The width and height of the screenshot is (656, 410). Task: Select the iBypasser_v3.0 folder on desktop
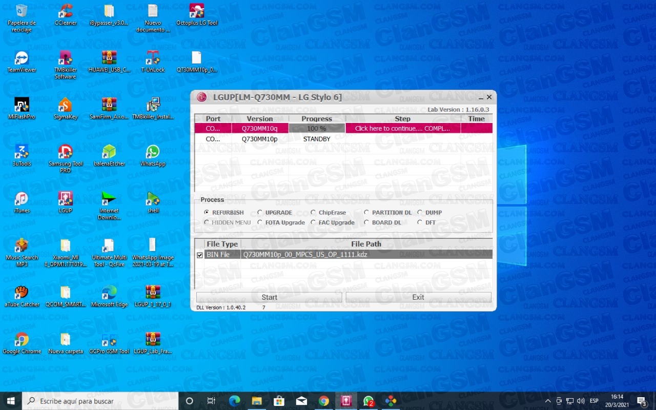(x=109, y=15)
